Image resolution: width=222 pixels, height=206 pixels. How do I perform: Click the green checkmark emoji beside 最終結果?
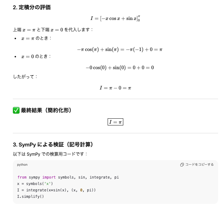(x=16, y=110)
